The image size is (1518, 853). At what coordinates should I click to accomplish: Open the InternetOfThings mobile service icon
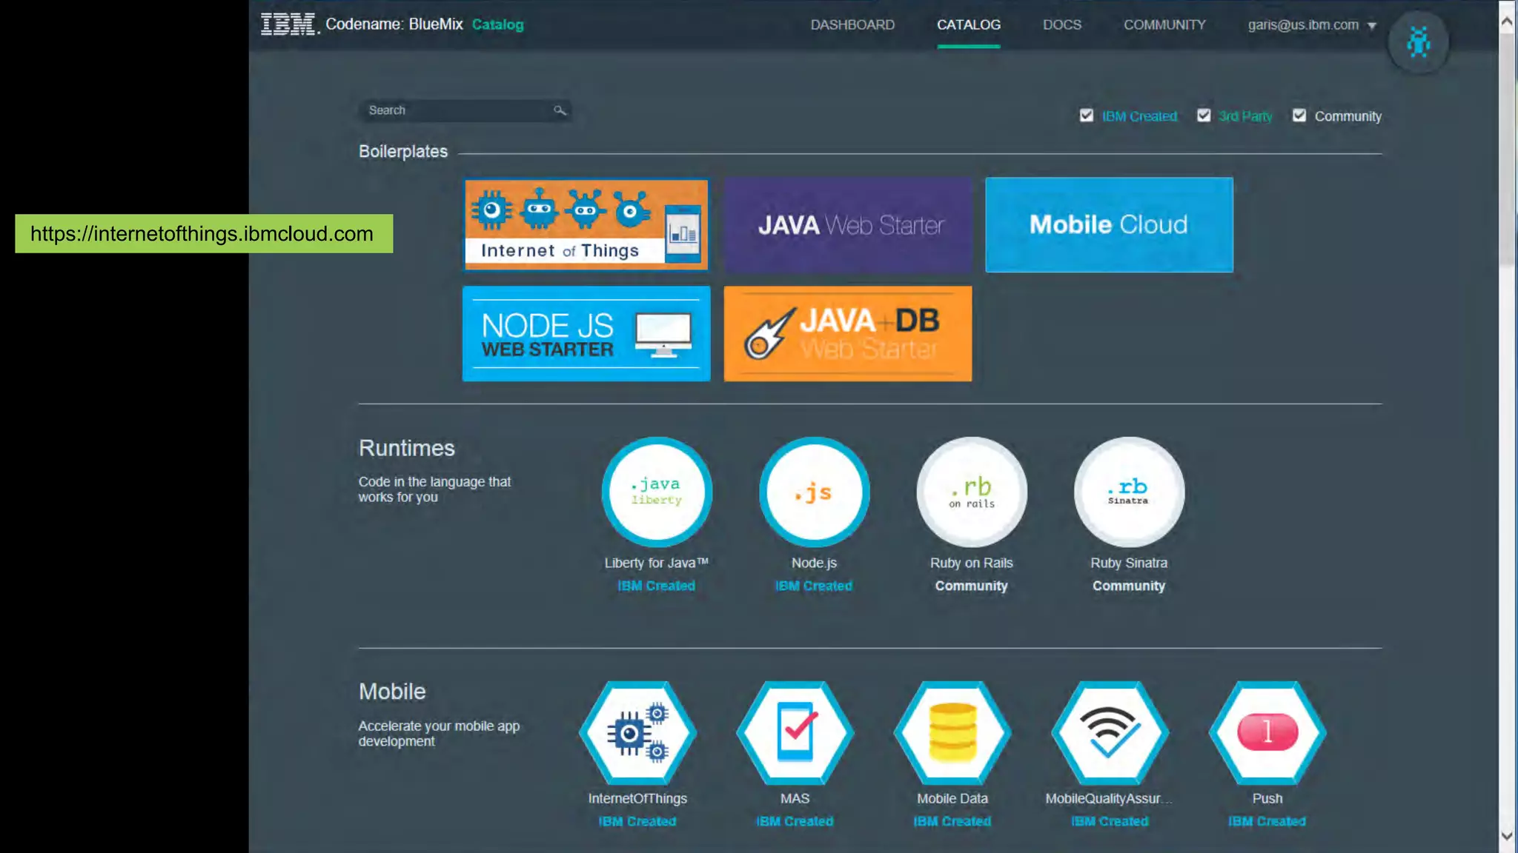pos(637,732)
